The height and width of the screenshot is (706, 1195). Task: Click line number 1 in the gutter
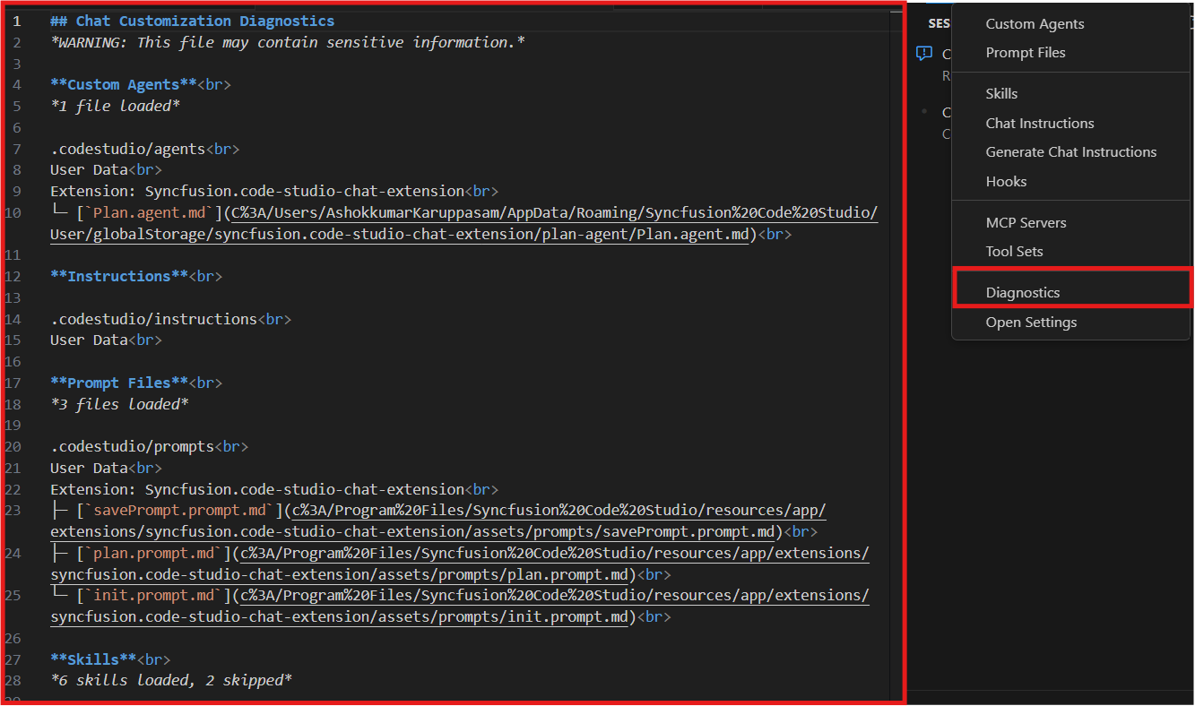[x=17, y=22]
